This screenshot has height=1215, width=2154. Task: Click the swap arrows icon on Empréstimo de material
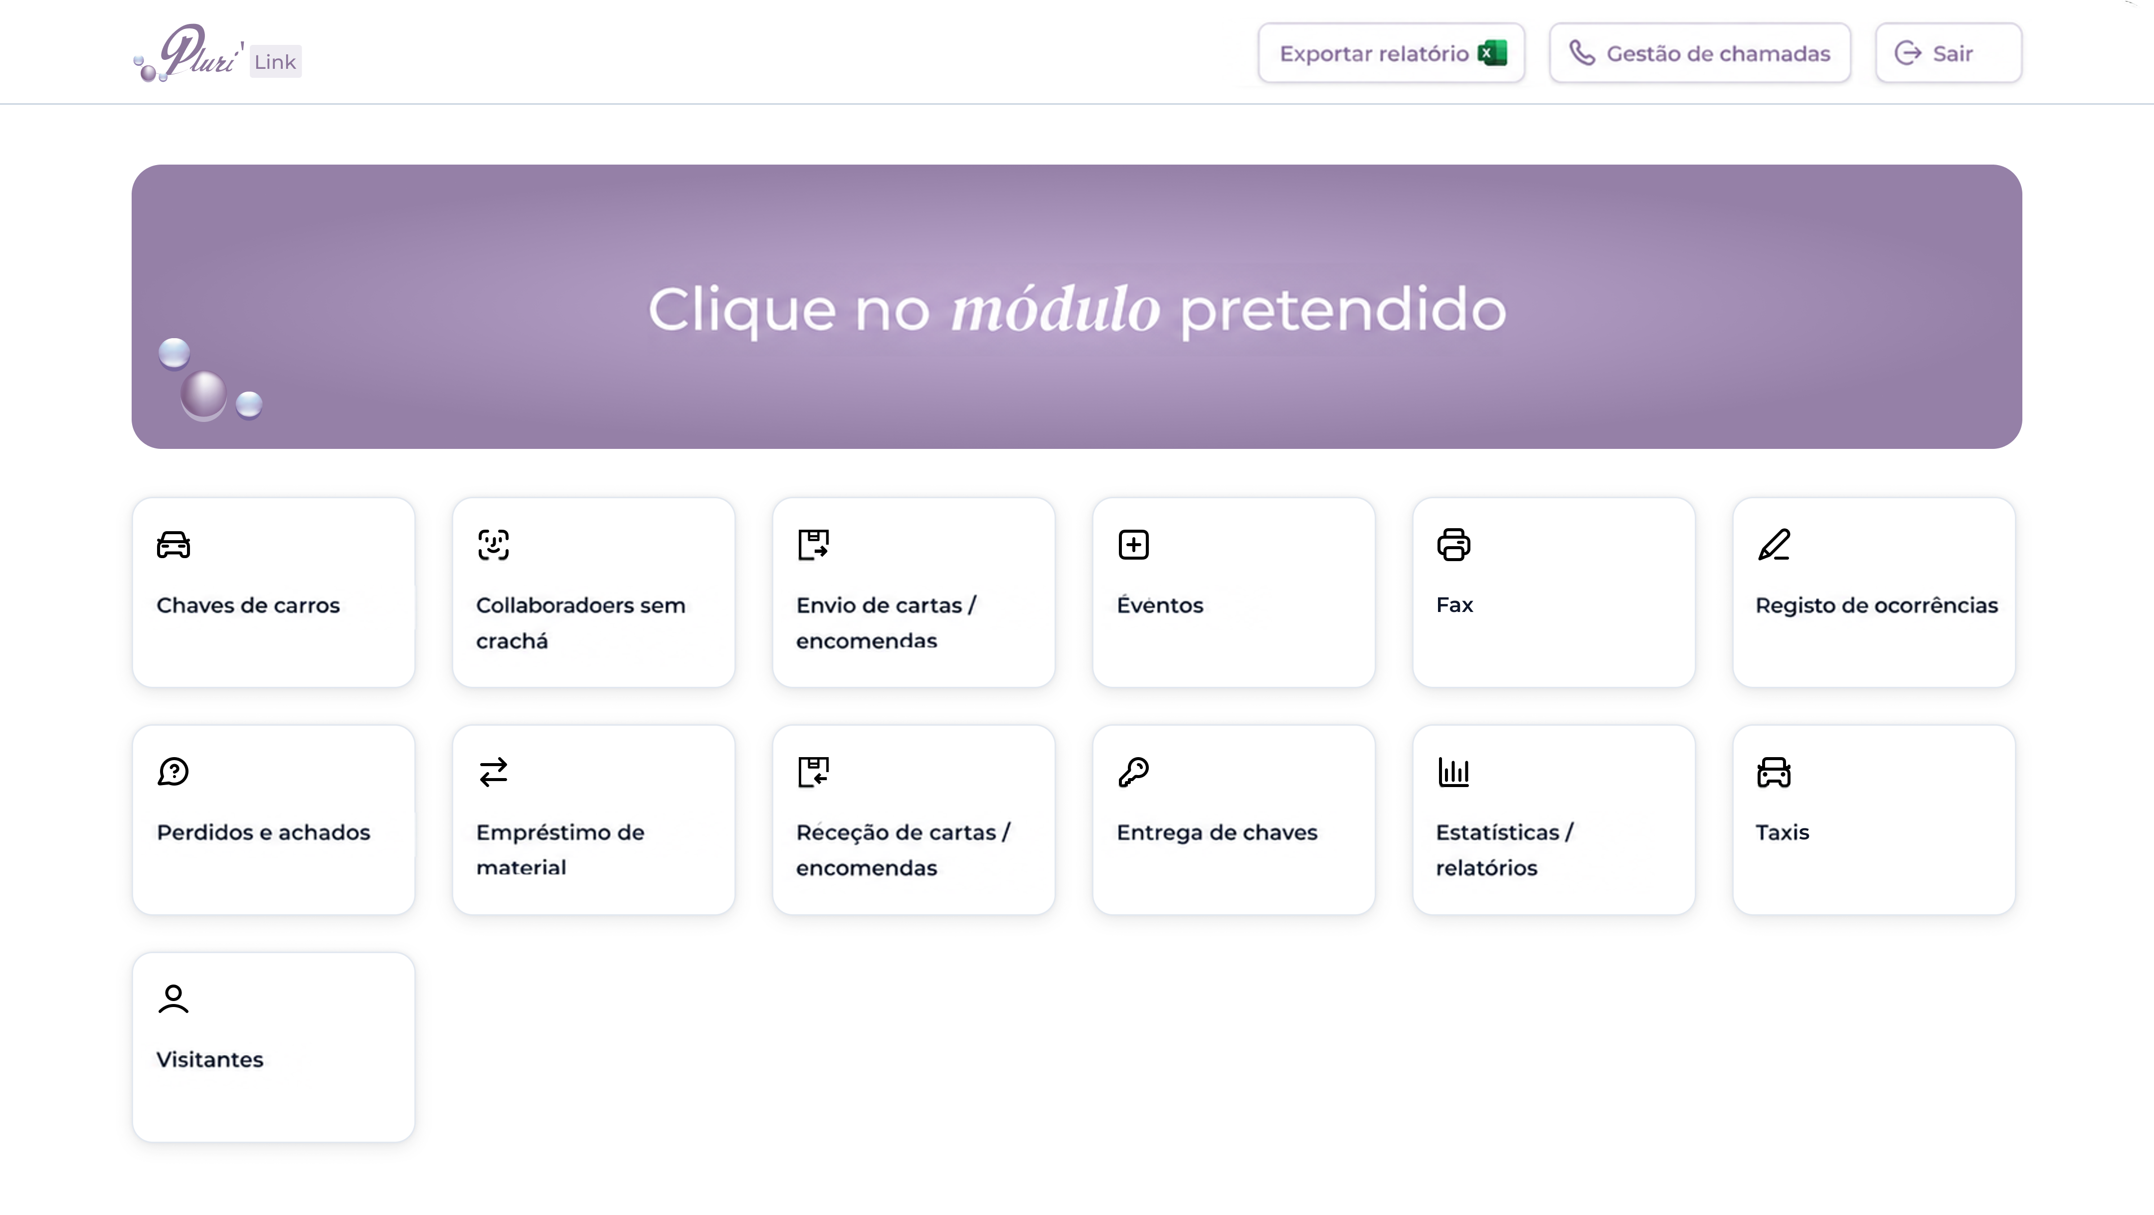pos(493,772)
